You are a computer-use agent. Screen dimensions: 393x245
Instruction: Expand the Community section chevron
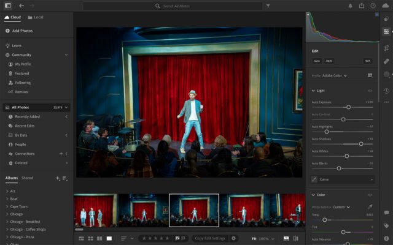[66, 55]
